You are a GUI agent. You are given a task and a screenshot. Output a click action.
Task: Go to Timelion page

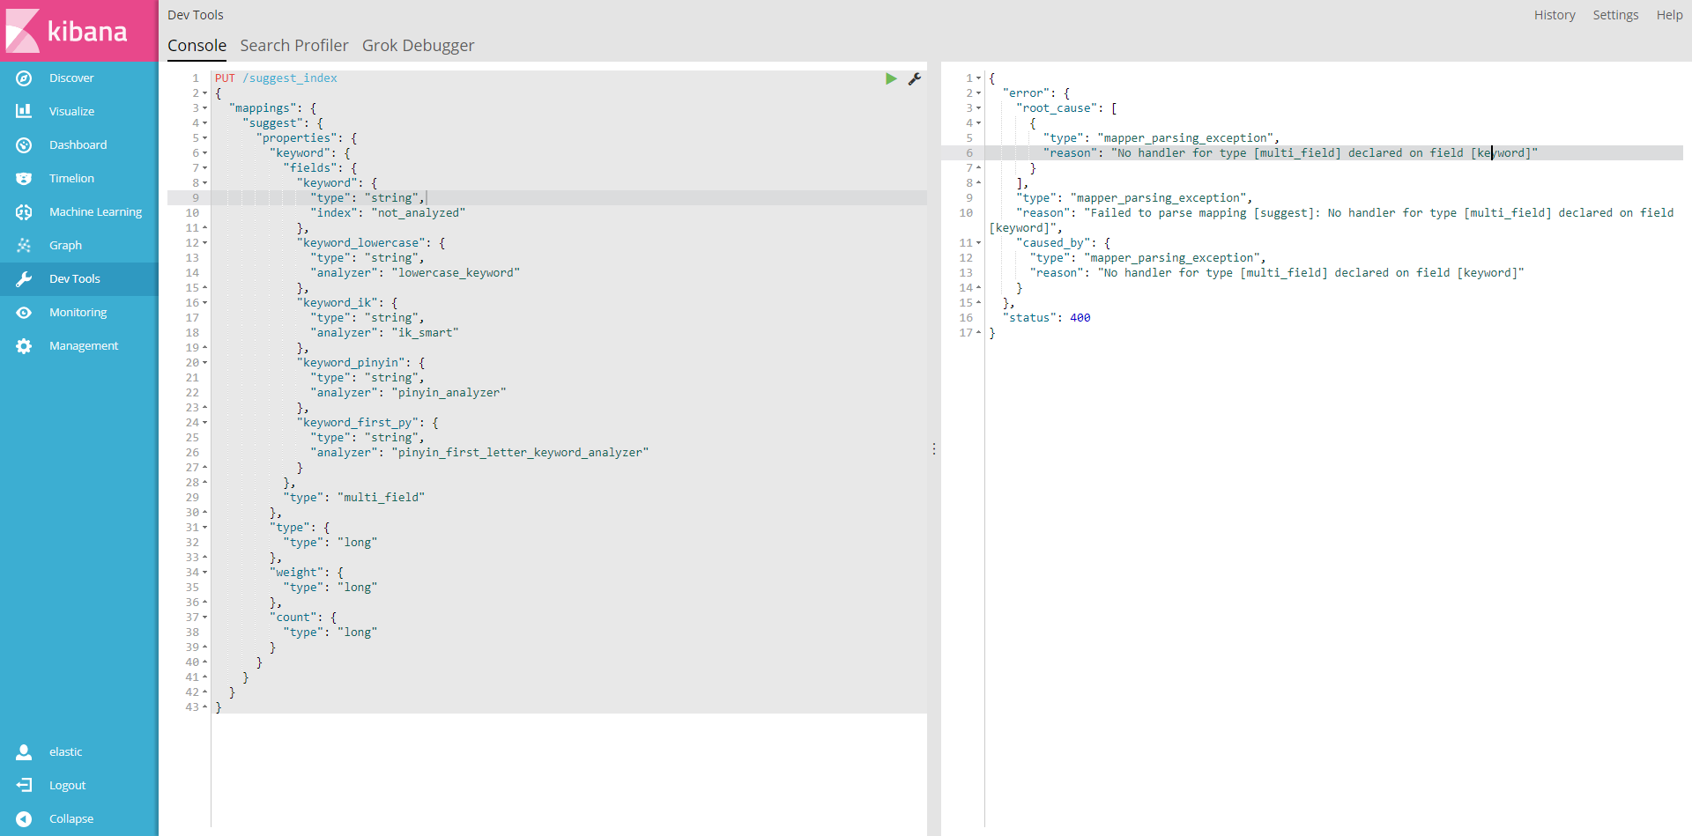click(71, 179)
